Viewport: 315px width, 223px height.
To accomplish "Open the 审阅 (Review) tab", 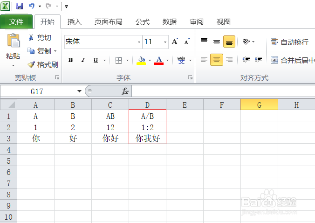I will (x=197, y=21).
